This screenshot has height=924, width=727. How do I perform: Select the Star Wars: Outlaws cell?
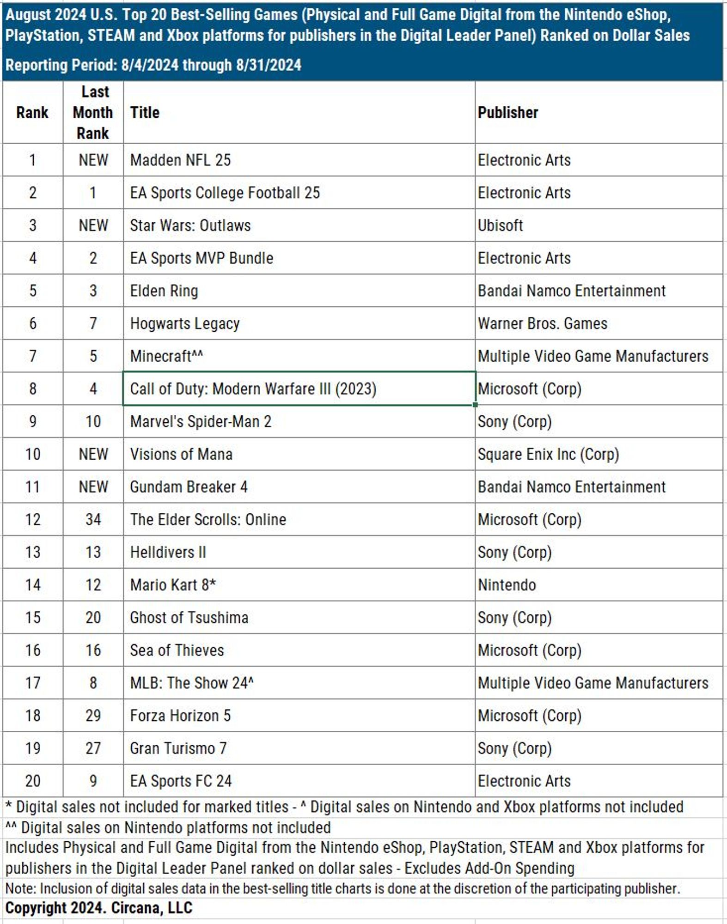(x=299, y=225)
